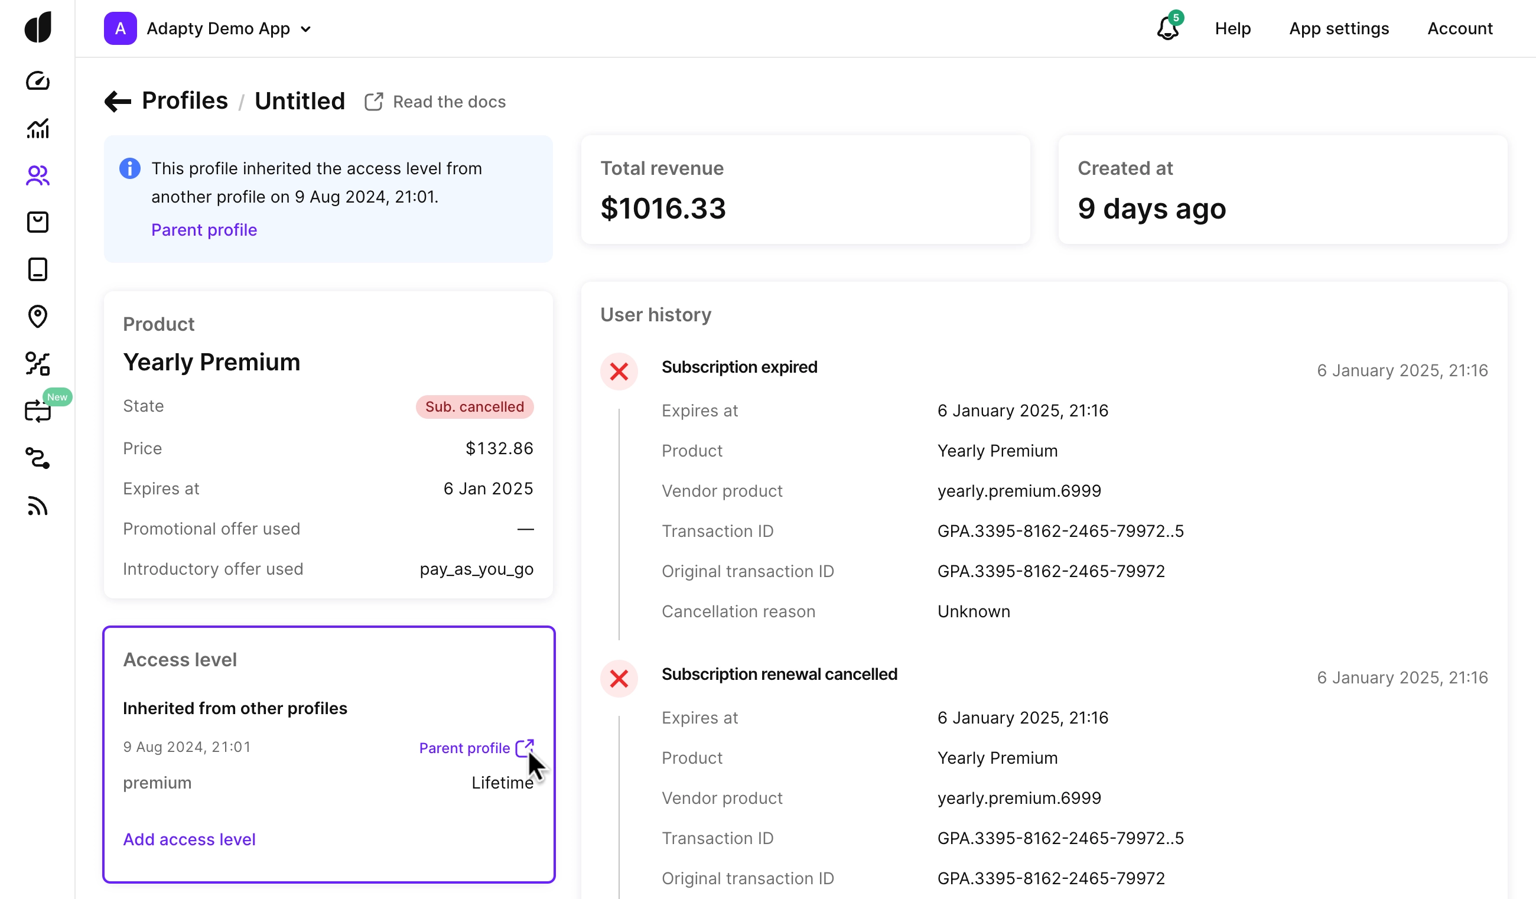
Task: Click Add access level link
Action: [x=189, y=839]
